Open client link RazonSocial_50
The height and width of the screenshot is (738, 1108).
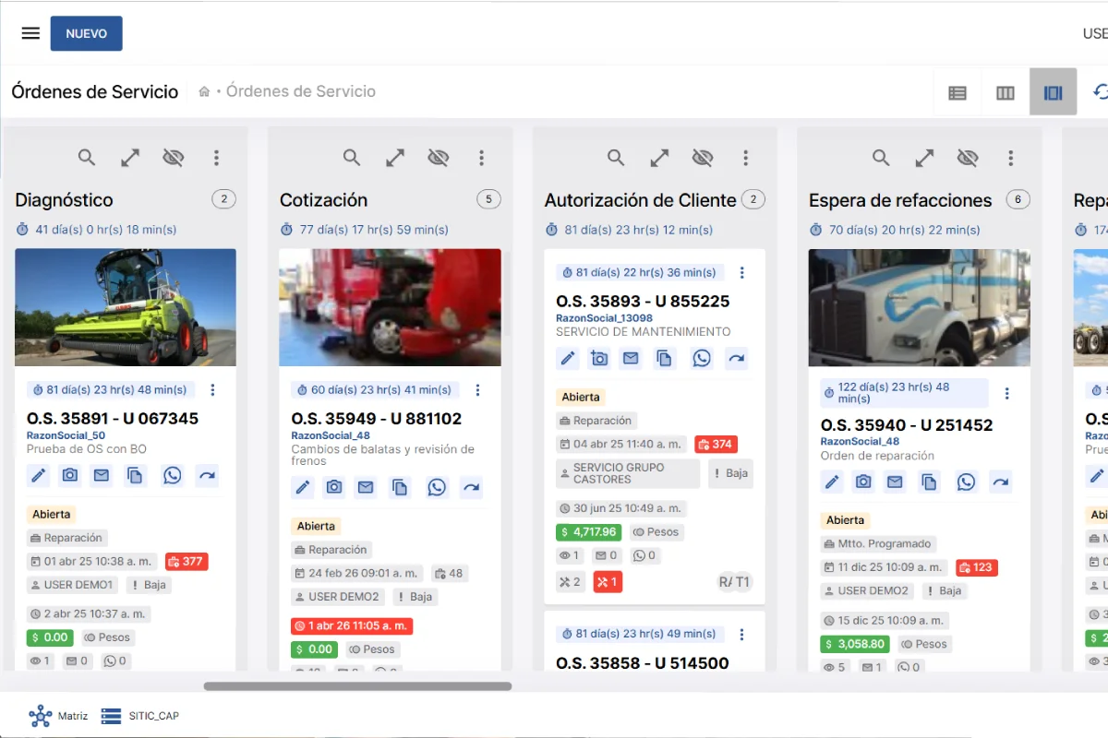click(66, 435)
